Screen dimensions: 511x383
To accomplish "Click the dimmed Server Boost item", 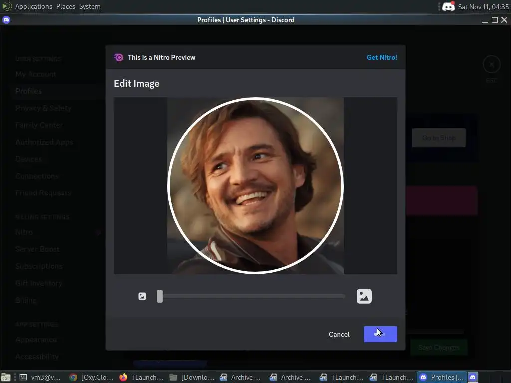I will click(x=37, y=249).
